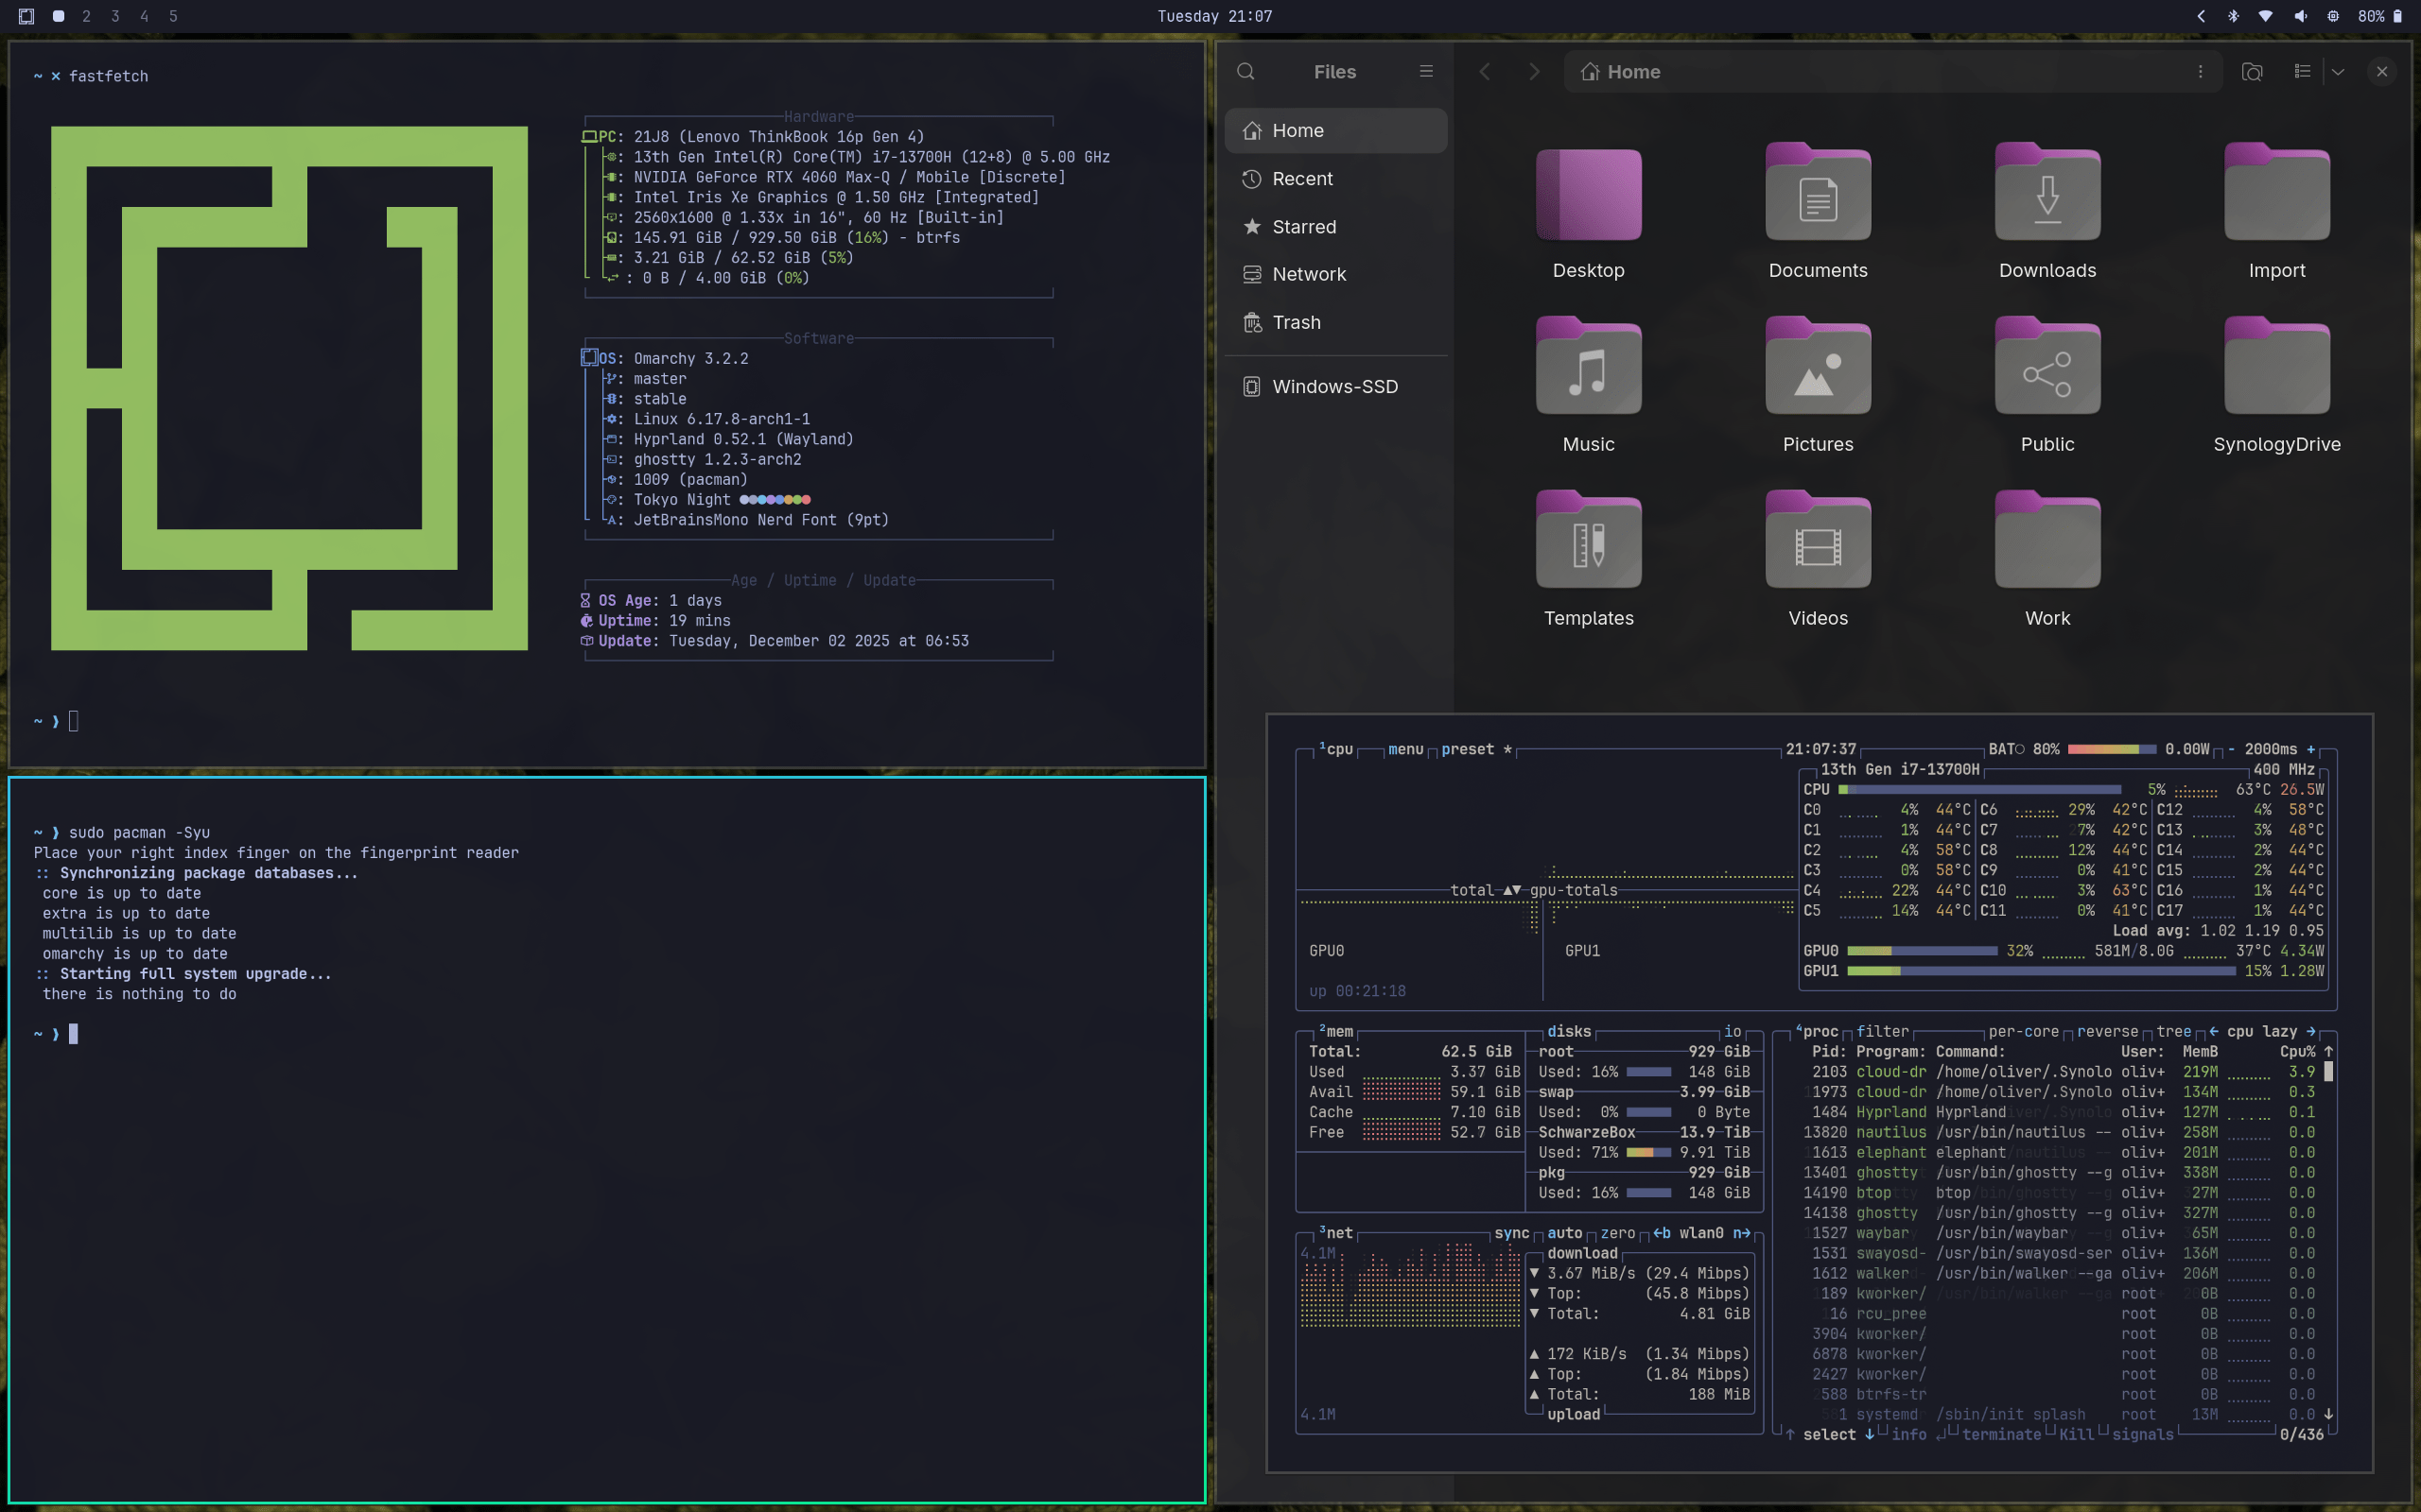Toggle list view in Files
This screenshot has width=2421, height=1512.
tap(2302, 71)
